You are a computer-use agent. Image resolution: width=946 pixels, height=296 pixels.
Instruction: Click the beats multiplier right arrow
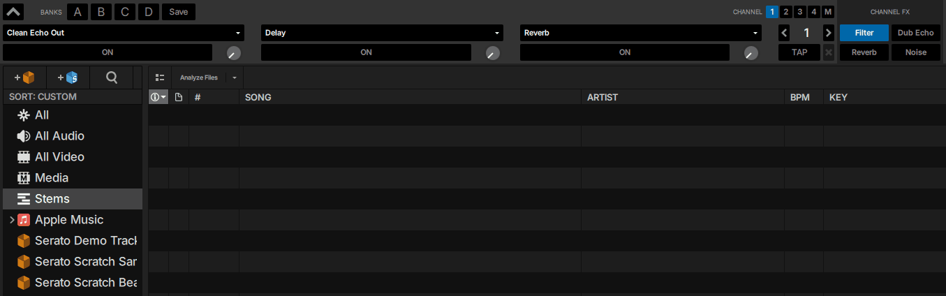tap(828, 33)
